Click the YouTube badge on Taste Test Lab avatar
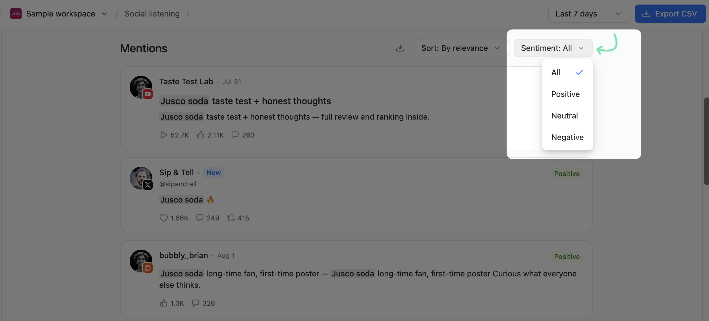Viewport: 709px width, 321px height. point(148,94)
